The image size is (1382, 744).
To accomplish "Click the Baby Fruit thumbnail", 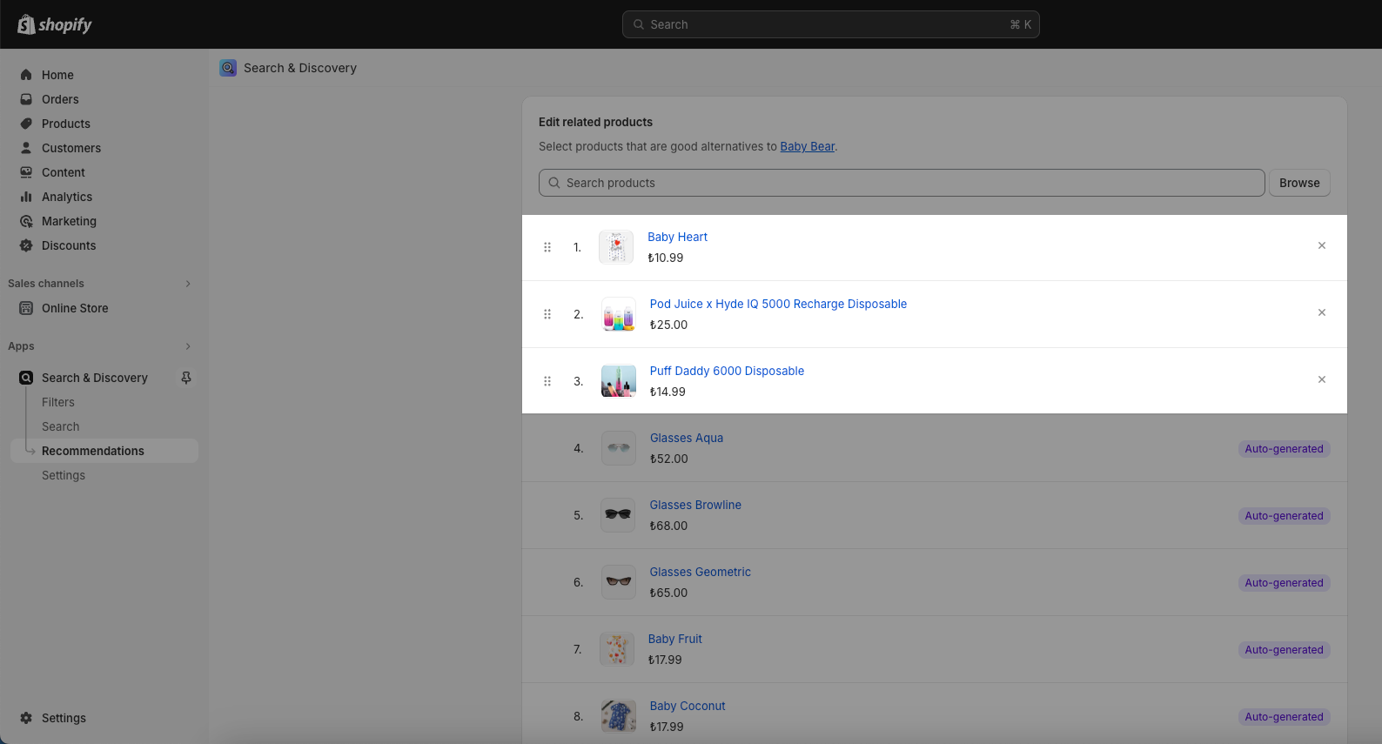I will [x=617, y=649].
